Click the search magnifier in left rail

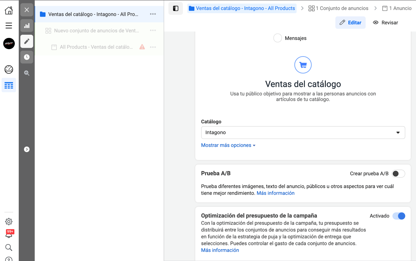click(x=9, y=247)
